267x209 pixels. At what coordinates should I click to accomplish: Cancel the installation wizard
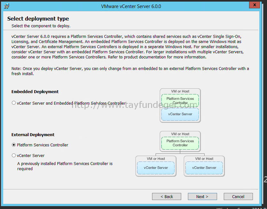238,196
